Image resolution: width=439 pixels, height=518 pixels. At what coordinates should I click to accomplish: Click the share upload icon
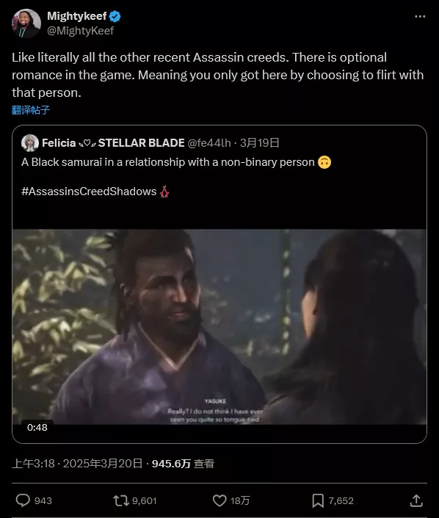(x=416, y=500)
